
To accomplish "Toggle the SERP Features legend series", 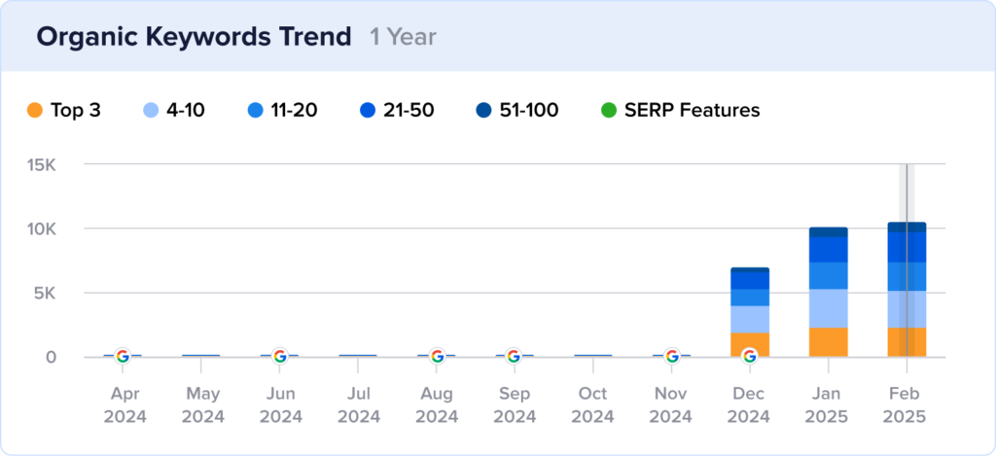I will (x=680, y=111).
